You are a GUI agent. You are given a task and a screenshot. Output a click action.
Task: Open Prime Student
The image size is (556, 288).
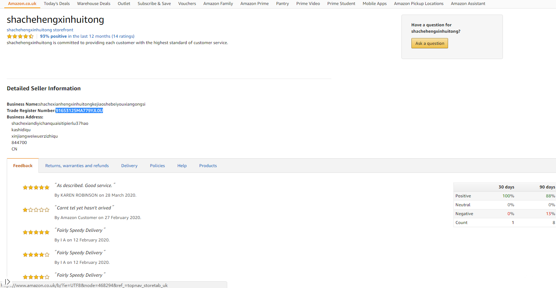pos(341,4)
